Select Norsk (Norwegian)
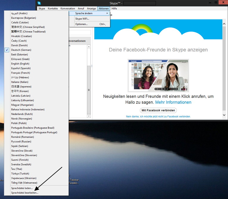Screen dimensions: 228x199 36,119
